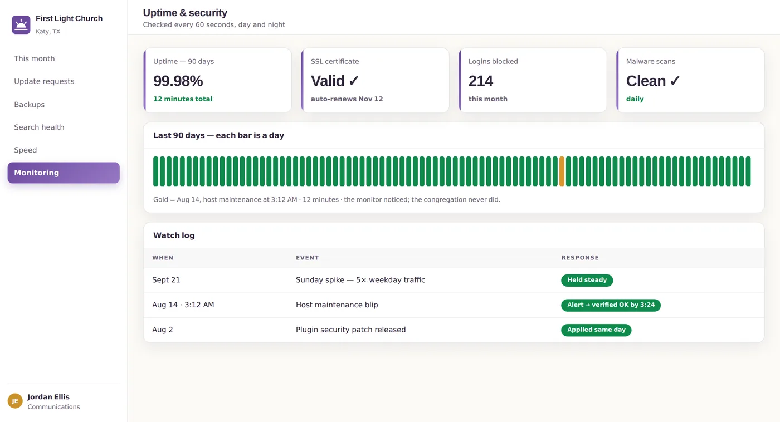Click Checked every 60 seconds subtitle
Screen dimensions: 780x422
tap(214, 24)
